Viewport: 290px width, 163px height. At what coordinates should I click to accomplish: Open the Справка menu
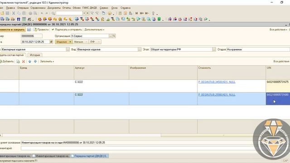126,8
